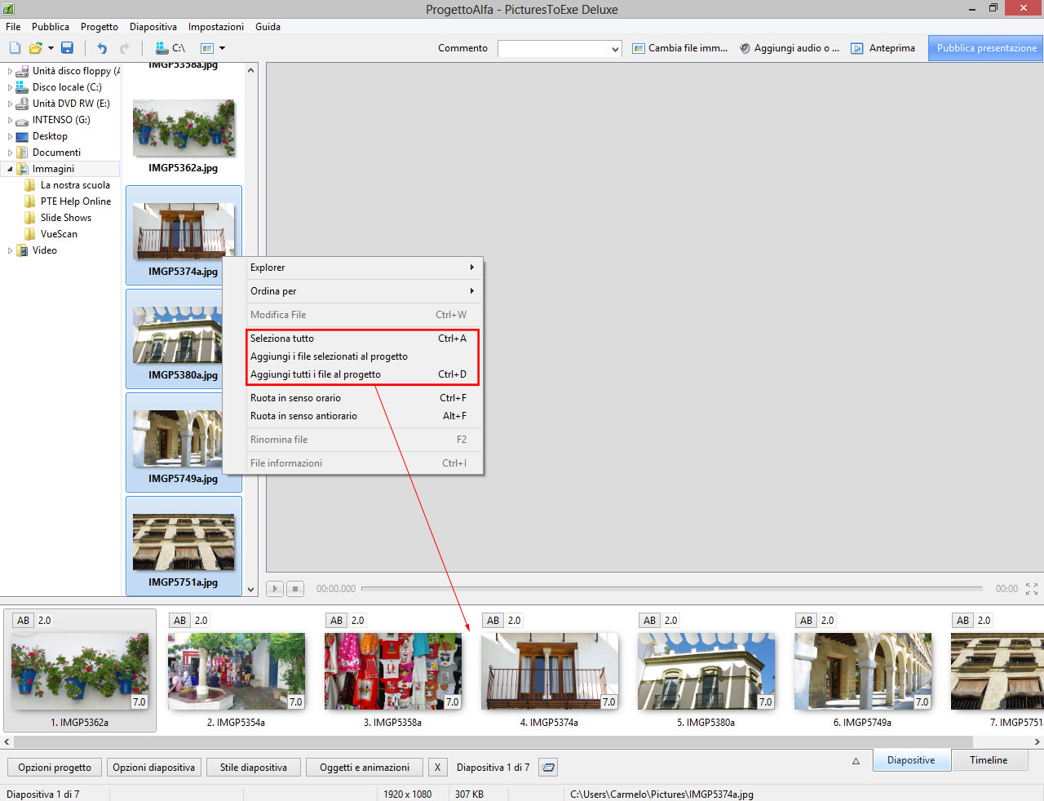The height and width of the screenshot is (801, 1044).
Task: Collapse the Immagini folder tree node
Action: point(10,169)
